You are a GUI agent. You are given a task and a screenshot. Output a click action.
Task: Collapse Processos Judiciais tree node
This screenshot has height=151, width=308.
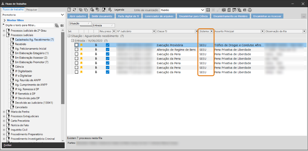(4, 35)
